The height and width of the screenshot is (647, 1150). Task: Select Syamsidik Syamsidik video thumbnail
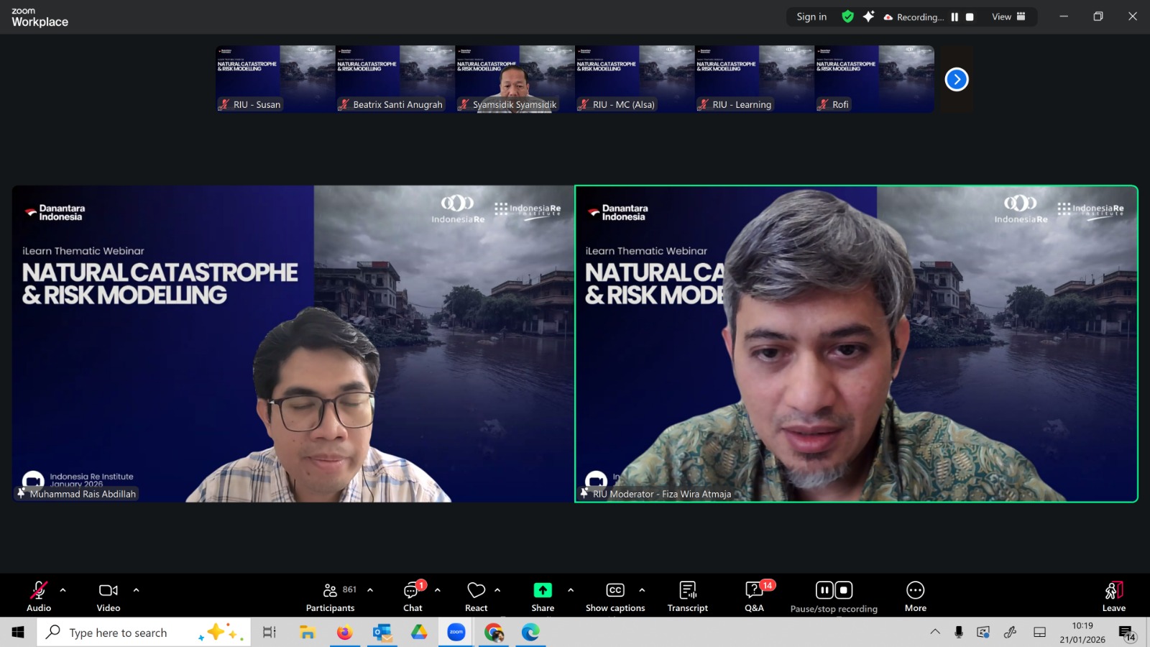(515, 79)
